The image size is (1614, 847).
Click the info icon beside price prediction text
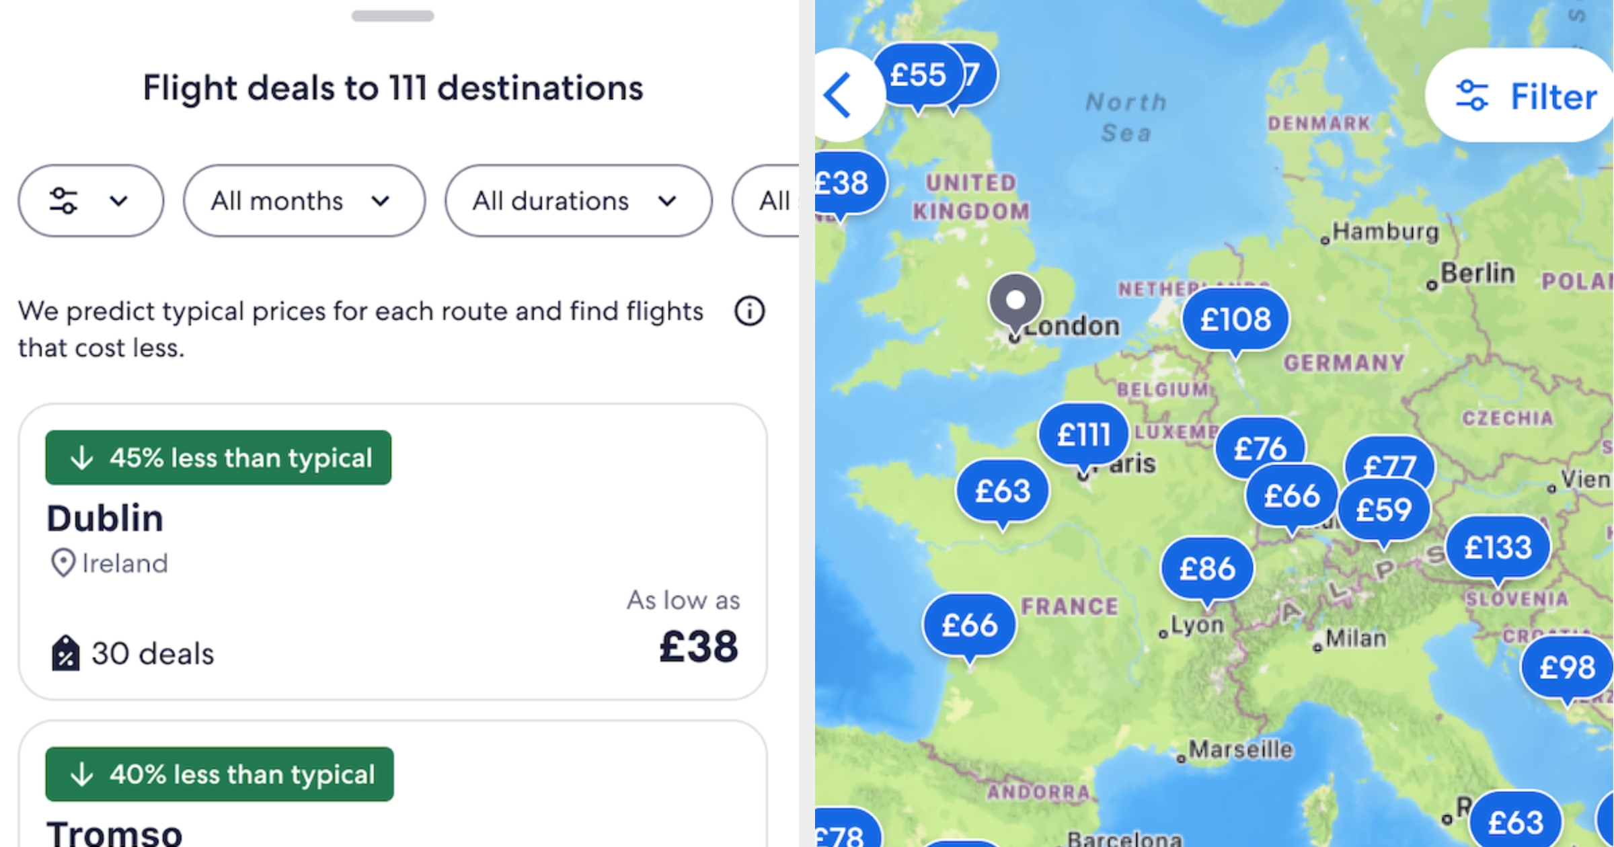click(749, 311)
